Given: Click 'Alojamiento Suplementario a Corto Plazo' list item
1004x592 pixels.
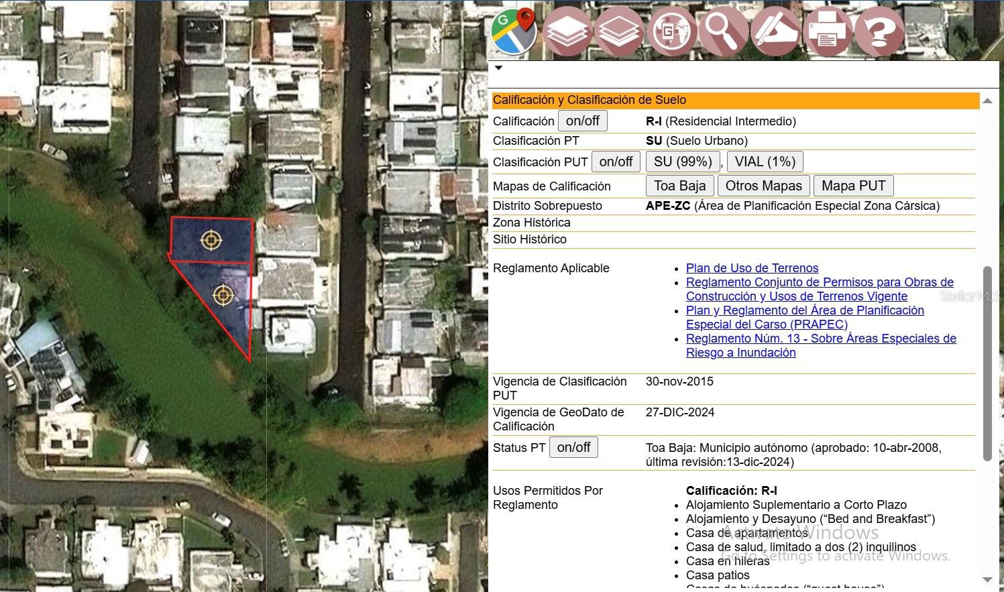Looking at the screenshot, I should 796,505.
